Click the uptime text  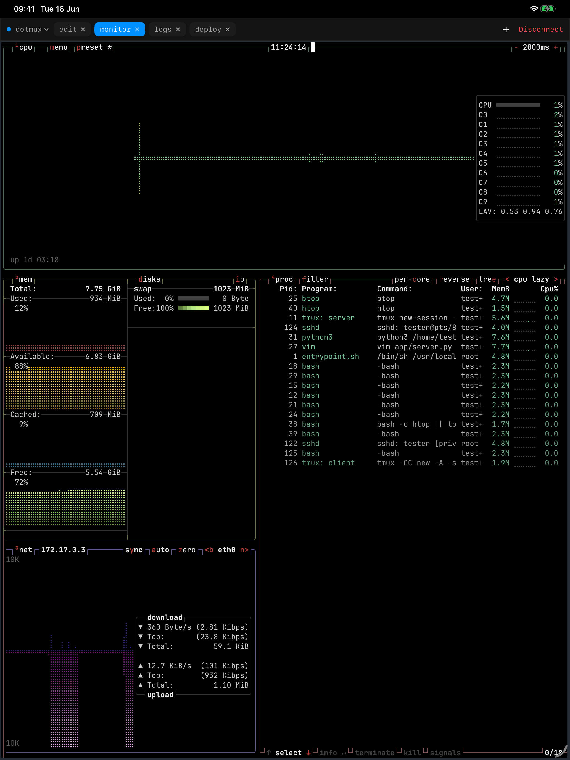coord(34,260)
